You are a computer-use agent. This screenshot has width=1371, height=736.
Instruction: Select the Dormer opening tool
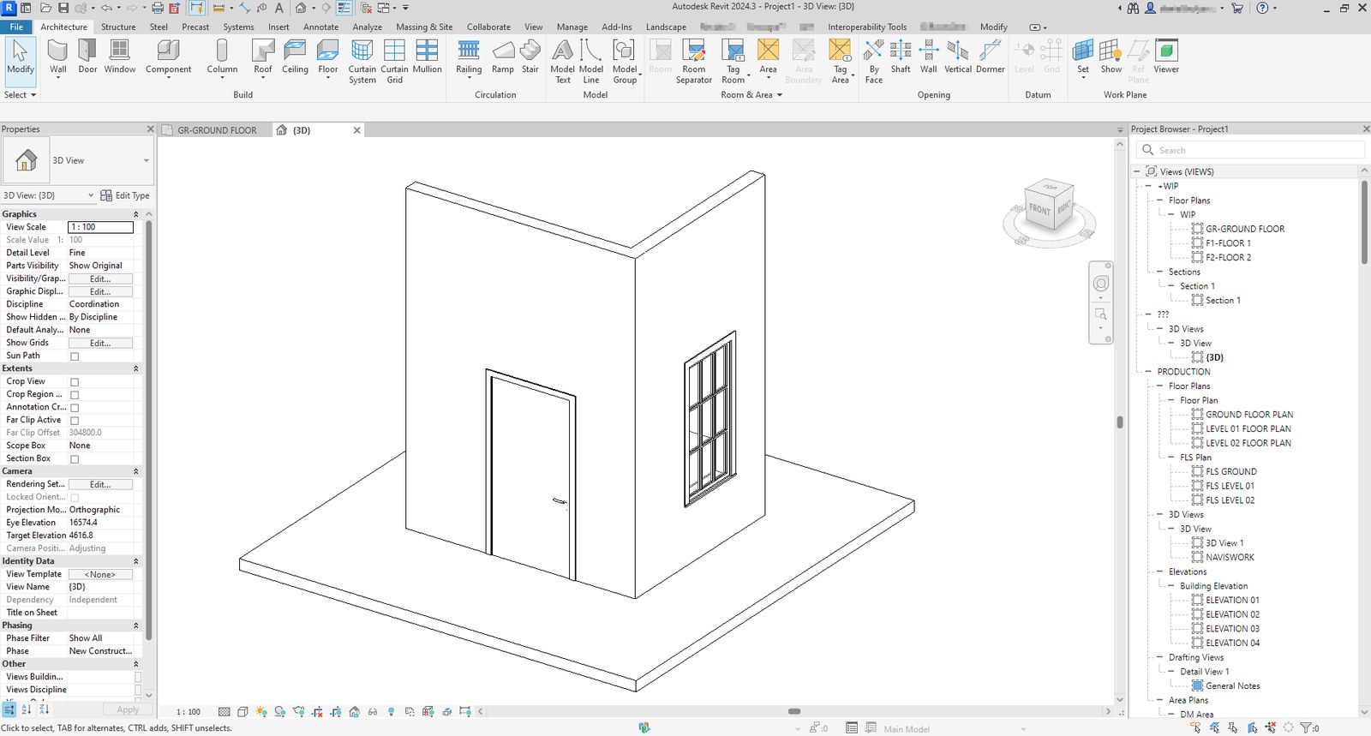(991, 57)
